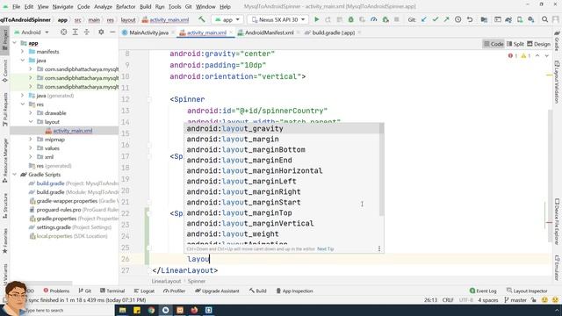Click the yellow warning indicator count
The height and width of the screenshot is (316, 562).
526,56
